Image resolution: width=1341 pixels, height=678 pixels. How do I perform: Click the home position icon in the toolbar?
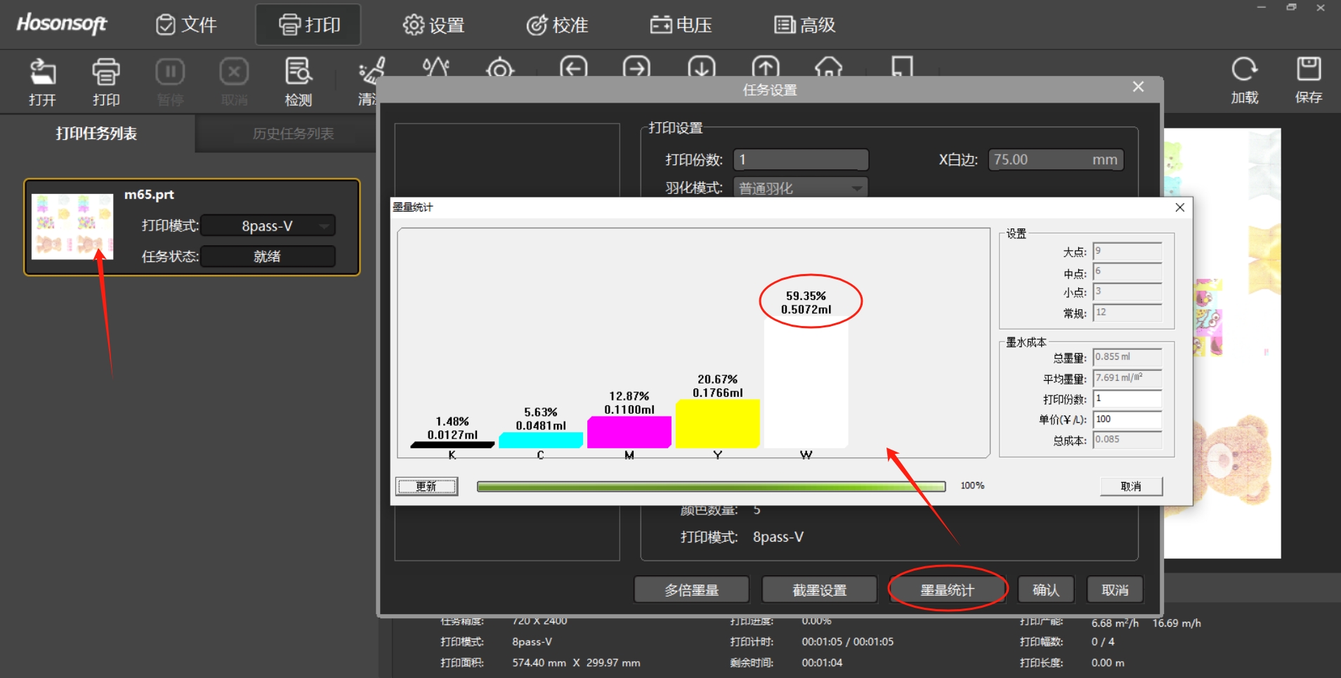pos(828,67)
